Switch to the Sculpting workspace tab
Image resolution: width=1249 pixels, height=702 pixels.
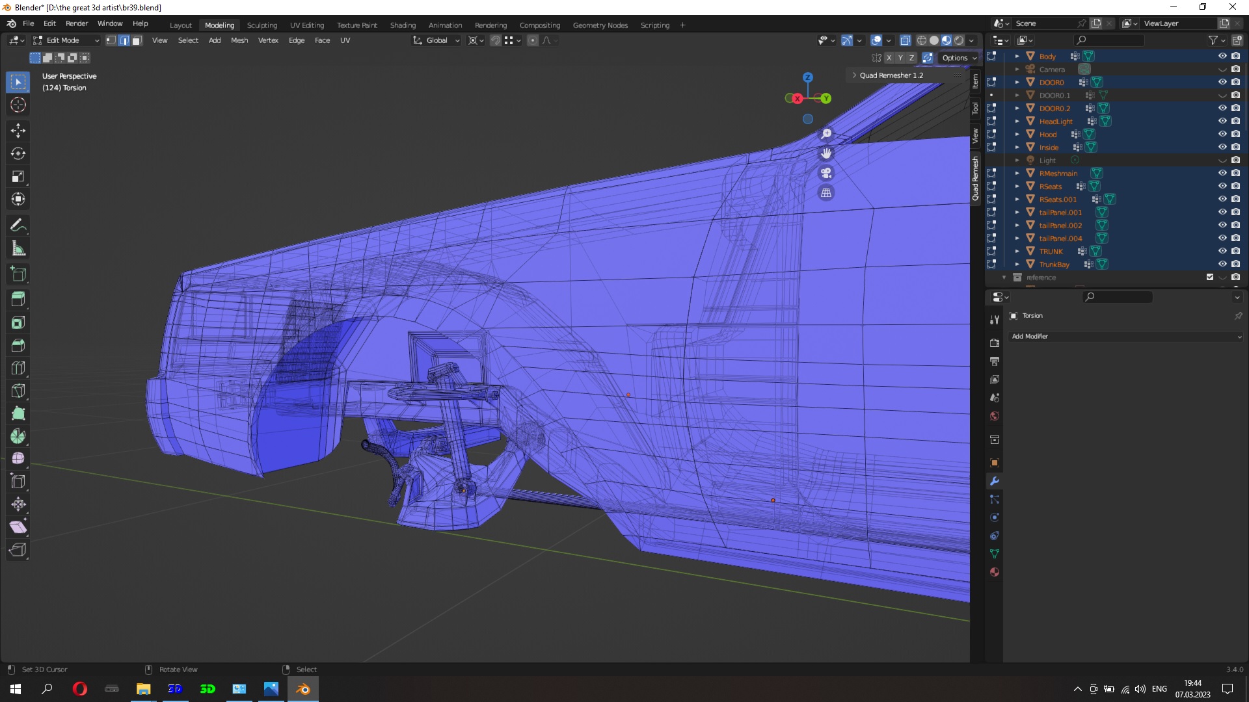click(262, 25)
